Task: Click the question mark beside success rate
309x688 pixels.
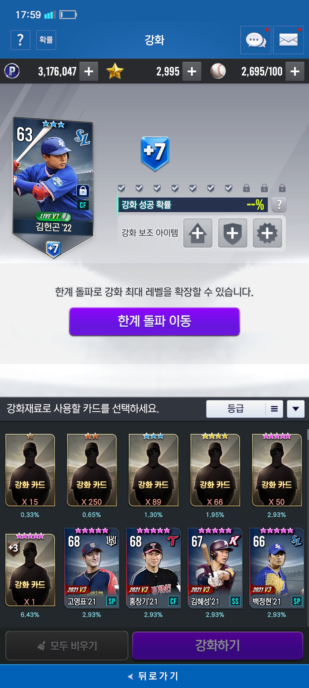Action: click(279, 205)
